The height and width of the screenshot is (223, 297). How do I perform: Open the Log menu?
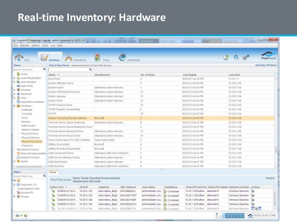point(53,46)
